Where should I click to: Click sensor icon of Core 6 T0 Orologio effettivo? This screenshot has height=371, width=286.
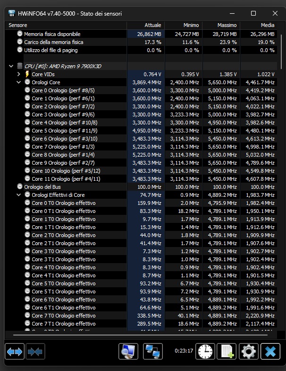(x=27, y=299)
